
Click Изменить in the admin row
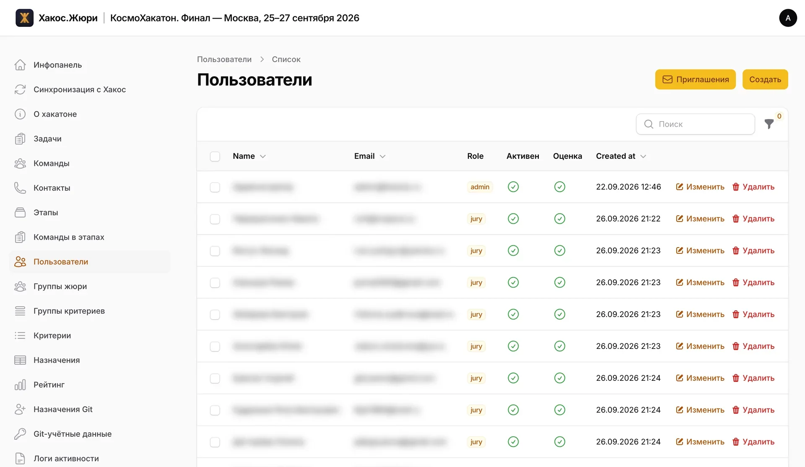coord(700,187)
